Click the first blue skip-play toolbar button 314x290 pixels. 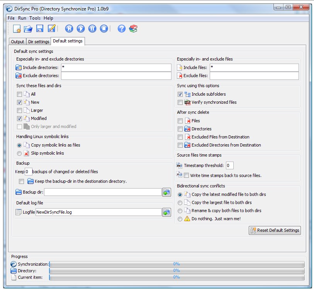pyautogui.click(x=69, y=29)
